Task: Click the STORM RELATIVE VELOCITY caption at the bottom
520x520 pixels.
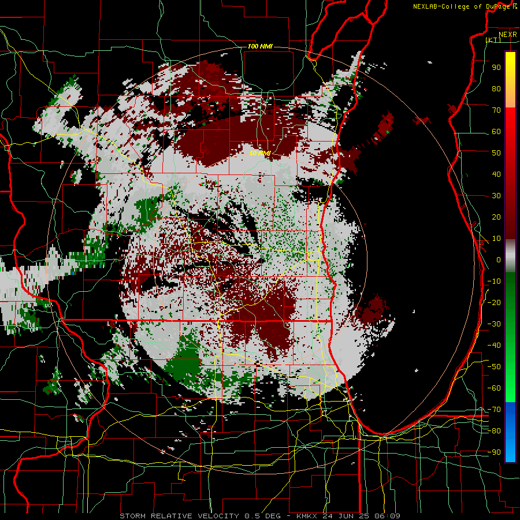Action: tap(259, 516)
